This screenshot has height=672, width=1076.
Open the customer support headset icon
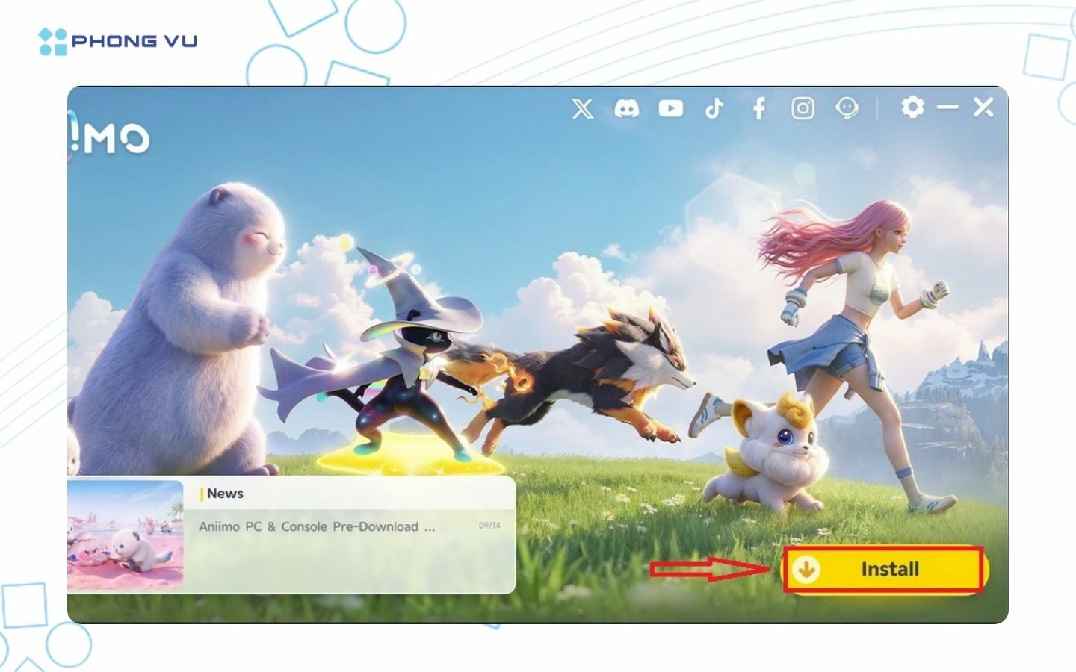(847, 108)
